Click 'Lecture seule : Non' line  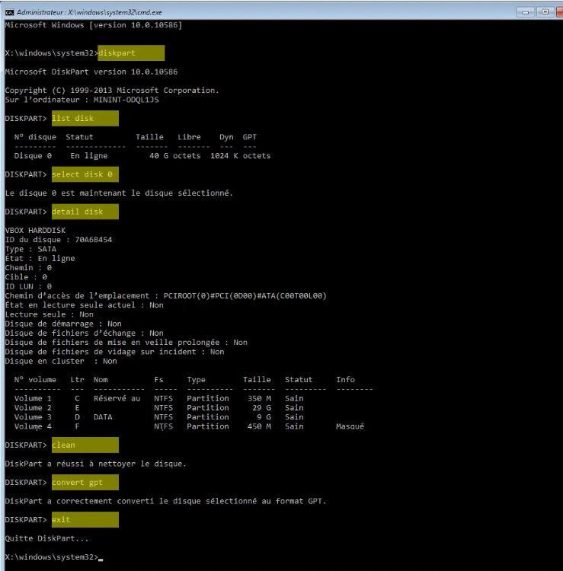(50, 314)
